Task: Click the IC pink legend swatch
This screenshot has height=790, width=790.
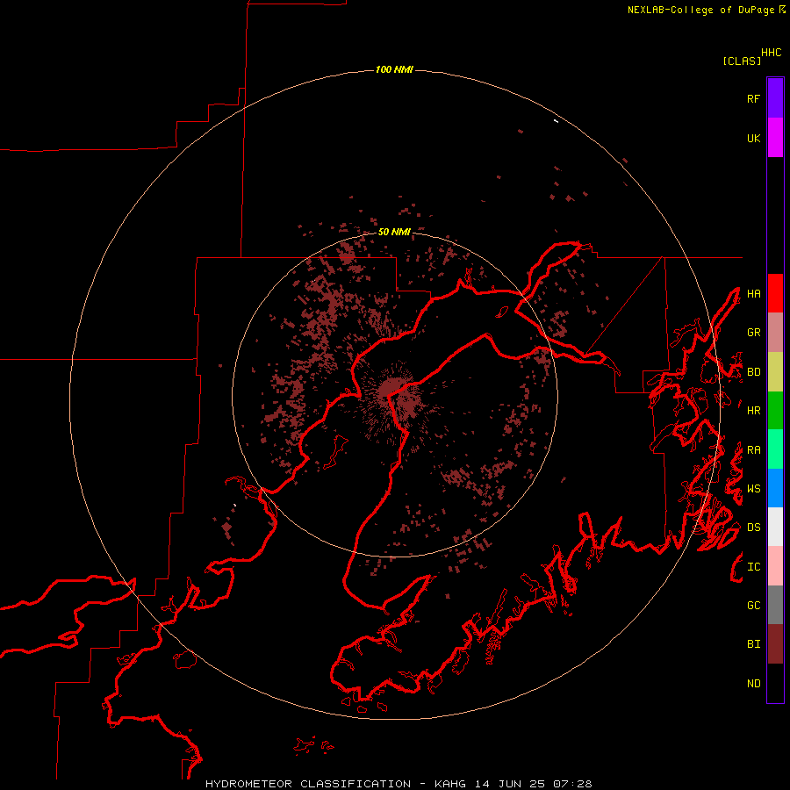Action: click(775, 566)
